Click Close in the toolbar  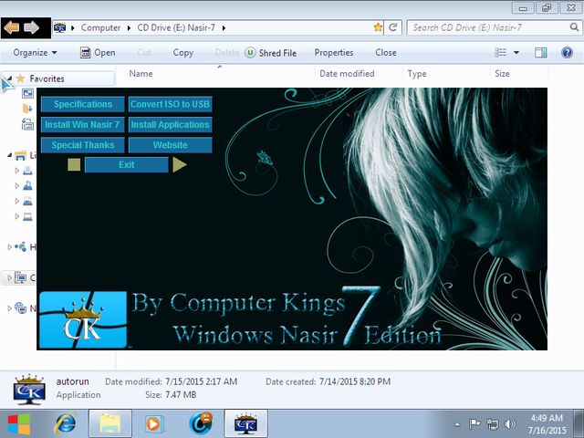coord(386,53)
